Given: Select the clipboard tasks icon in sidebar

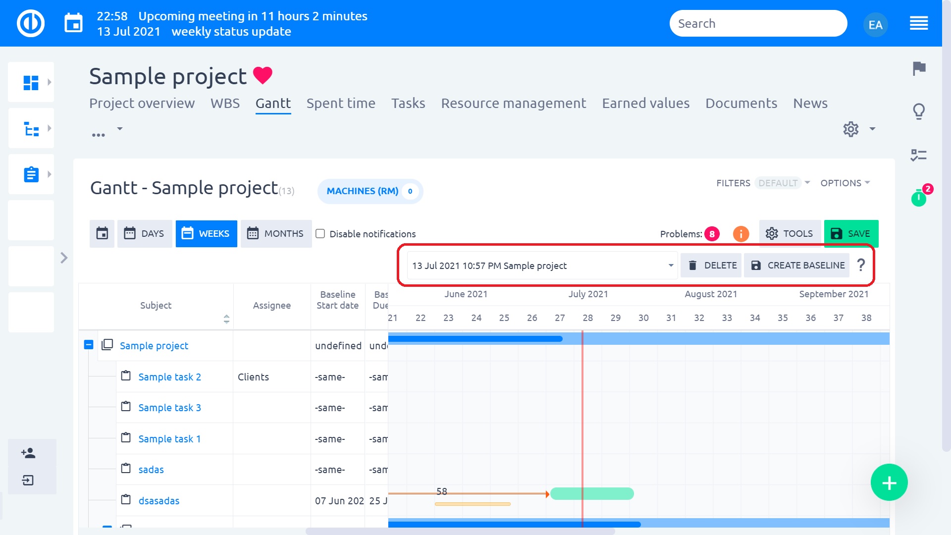Looking at the screenshot, I should [x=31, y=174].
